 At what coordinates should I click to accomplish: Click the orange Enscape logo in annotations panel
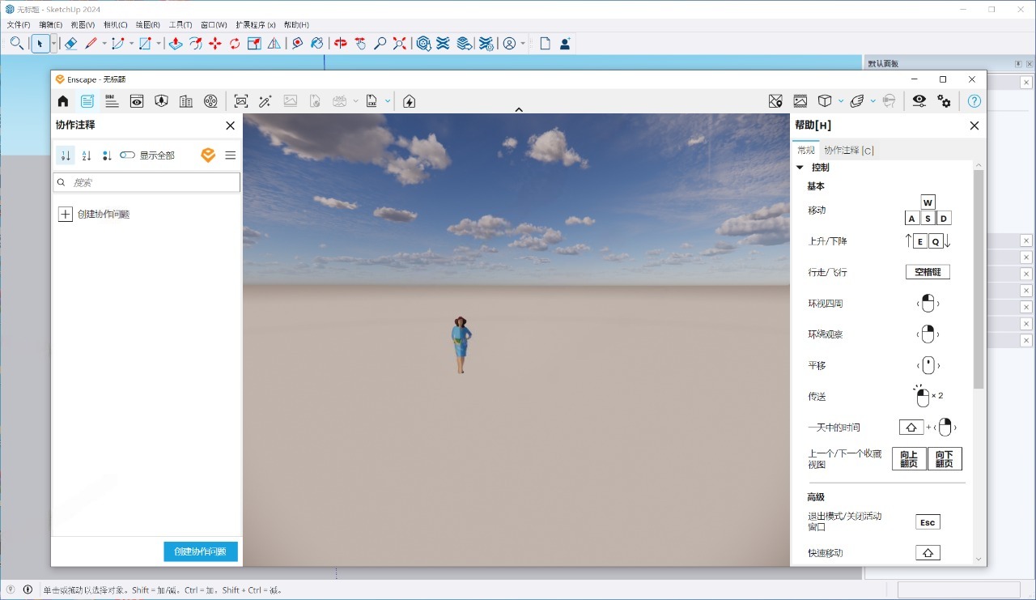tap(208, 155)
